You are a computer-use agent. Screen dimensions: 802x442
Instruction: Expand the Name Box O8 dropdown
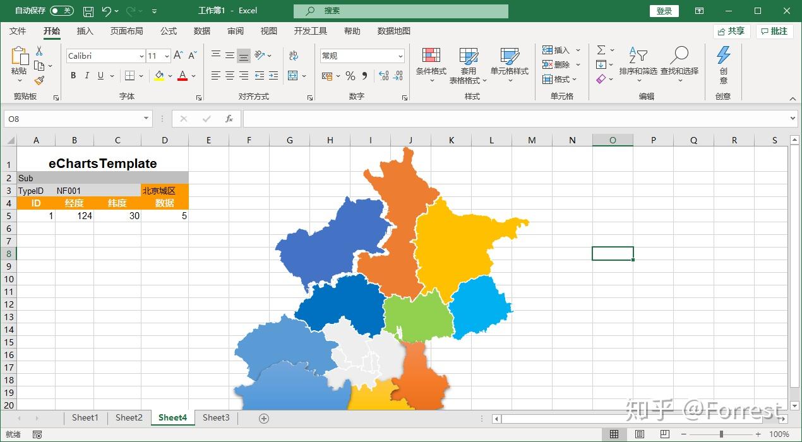pyautogui.click(x=147, y=119)
